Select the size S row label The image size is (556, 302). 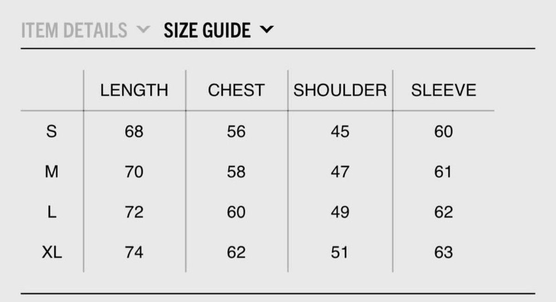click(x=51, y=132)
